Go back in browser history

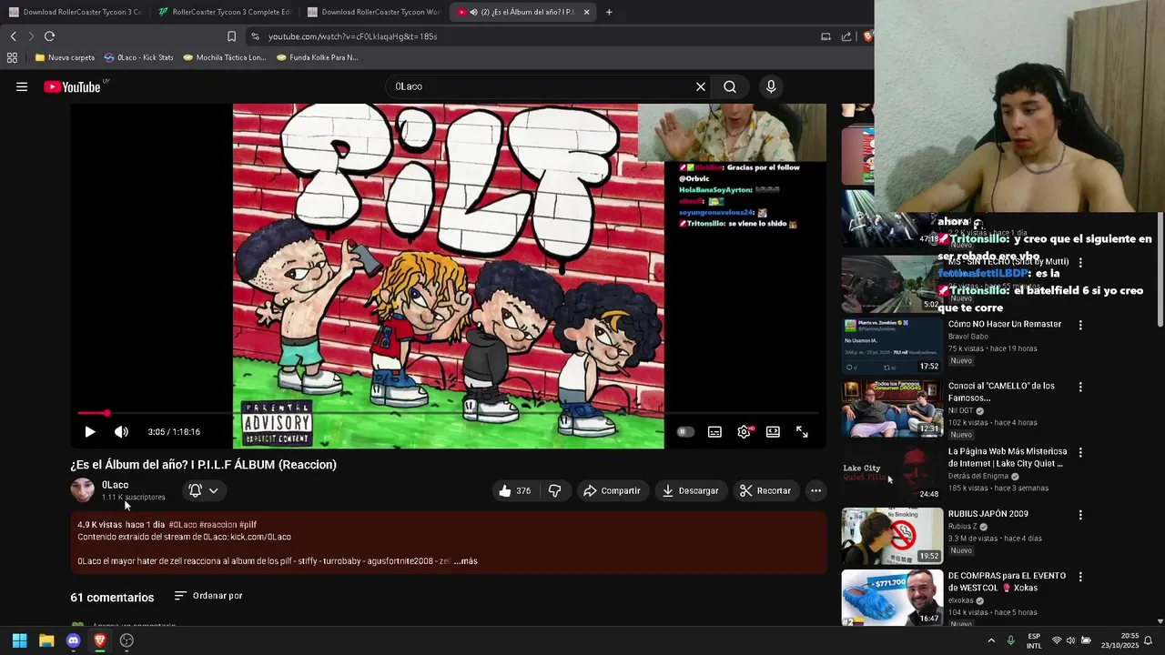coord(13,36)
